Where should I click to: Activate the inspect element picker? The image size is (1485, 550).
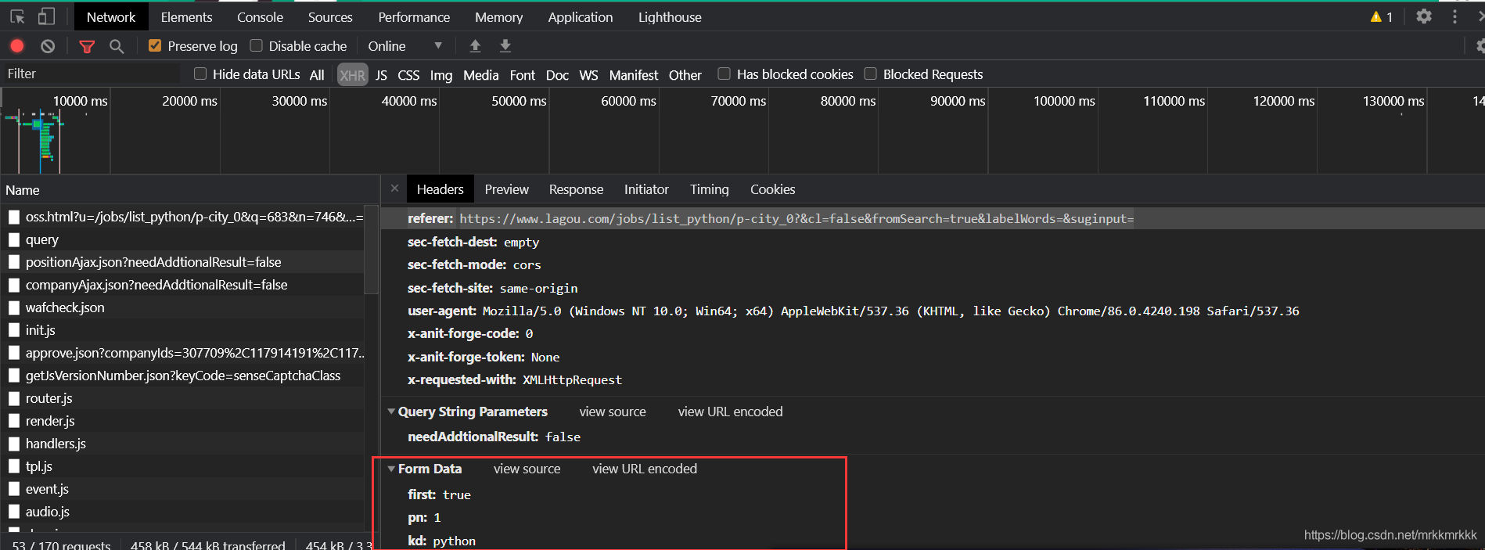click(17, 16)
